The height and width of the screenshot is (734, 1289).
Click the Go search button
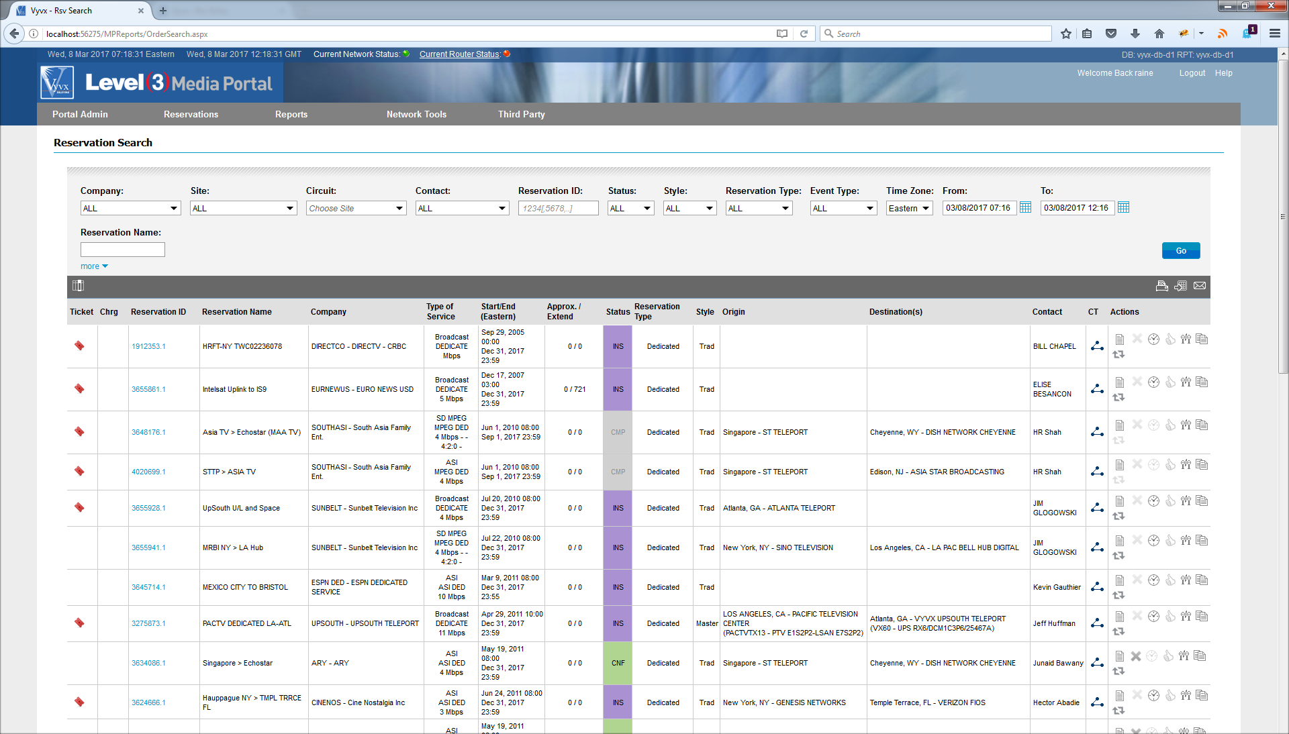click(1181, 250)
